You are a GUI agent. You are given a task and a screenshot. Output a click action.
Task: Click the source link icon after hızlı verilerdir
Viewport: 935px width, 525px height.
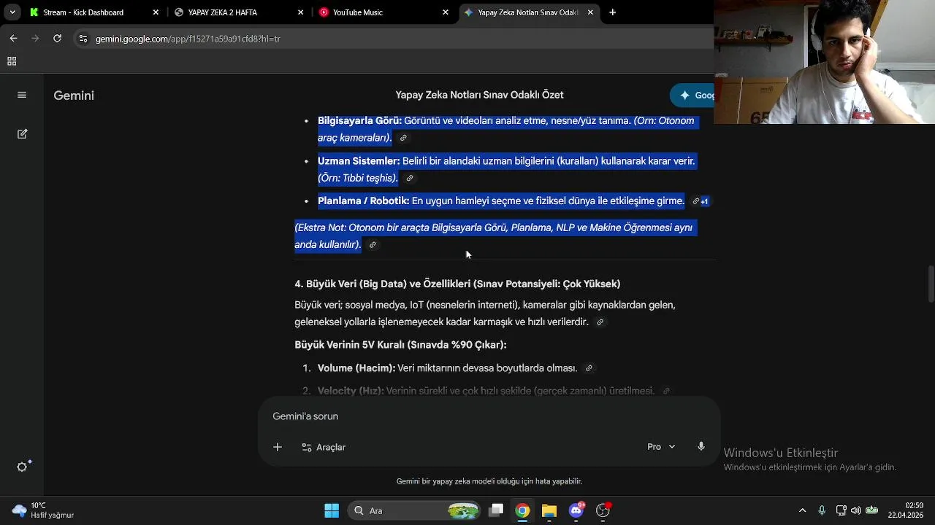(600, 322)
